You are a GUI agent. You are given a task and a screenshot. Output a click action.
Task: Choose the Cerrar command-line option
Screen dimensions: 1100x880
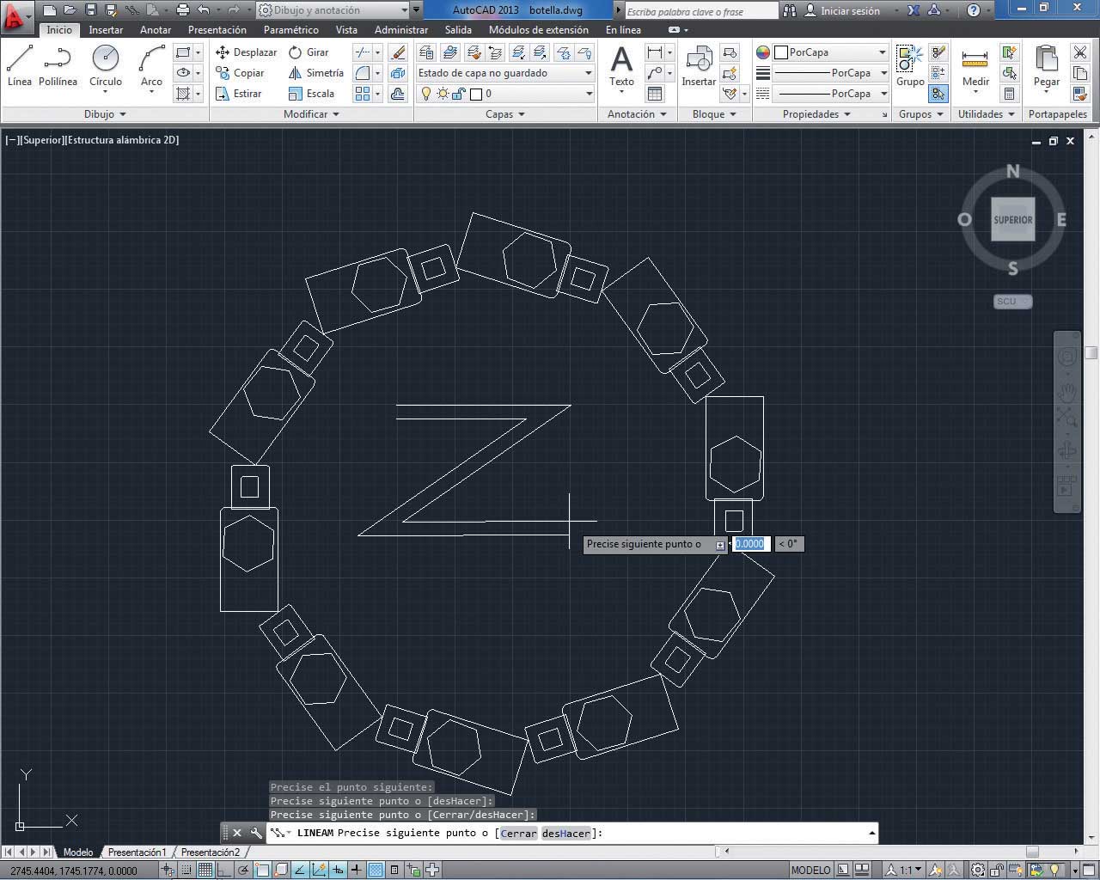coord(518,833)
